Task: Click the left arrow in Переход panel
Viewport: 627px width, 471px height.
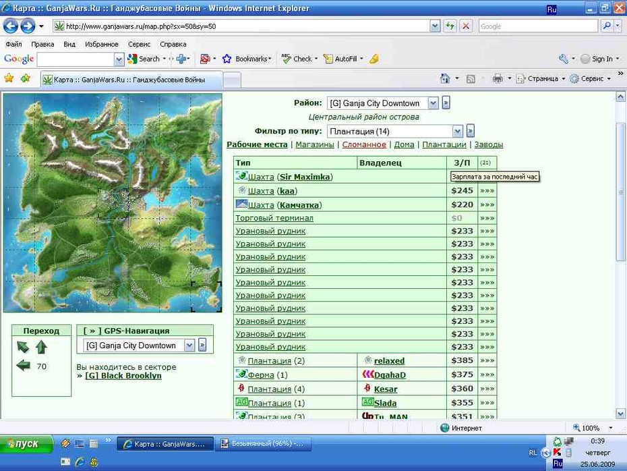Action: coord(23,365)
